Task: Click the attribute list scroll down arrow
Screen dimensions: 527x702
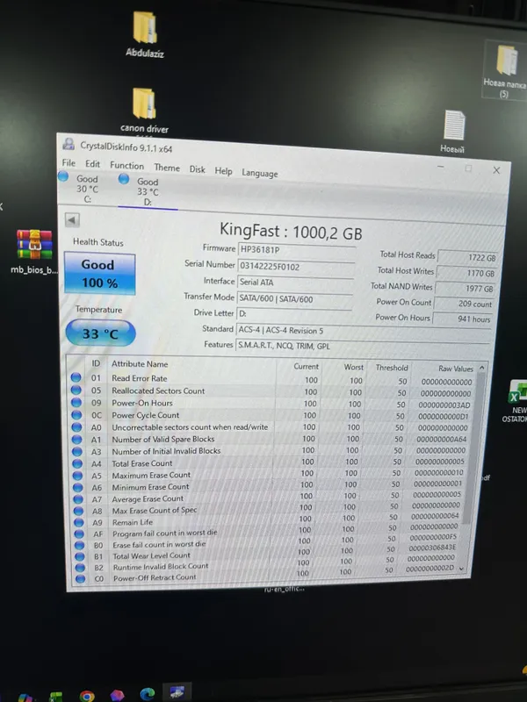Action: coord(461,569)
